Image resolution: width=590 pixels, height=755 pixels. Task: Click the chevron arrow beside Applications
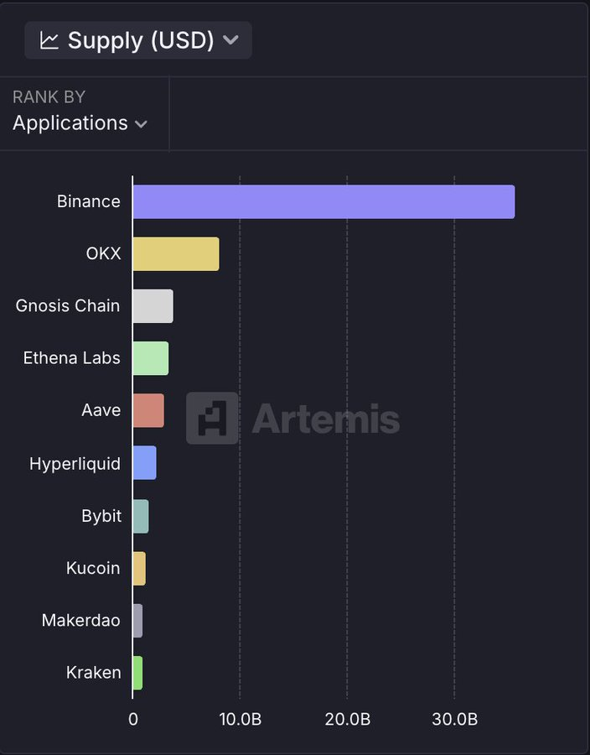click(x=141, y=124)
